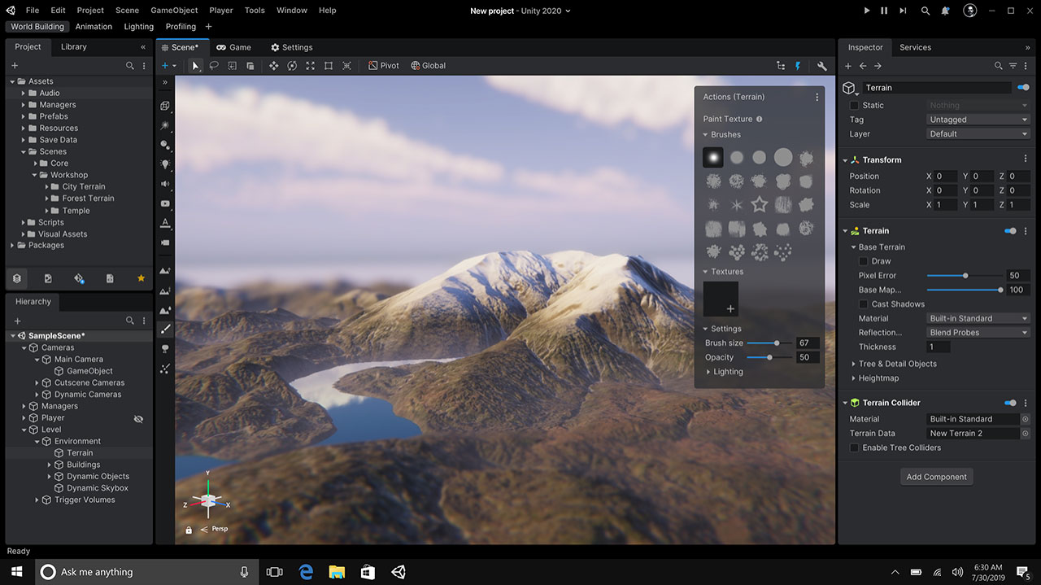Image resolution: width=1041 pixels, height=585 pixels.
Task: Open the Raise or Lower Terrain tool
Action: click(x=165, y=271)
